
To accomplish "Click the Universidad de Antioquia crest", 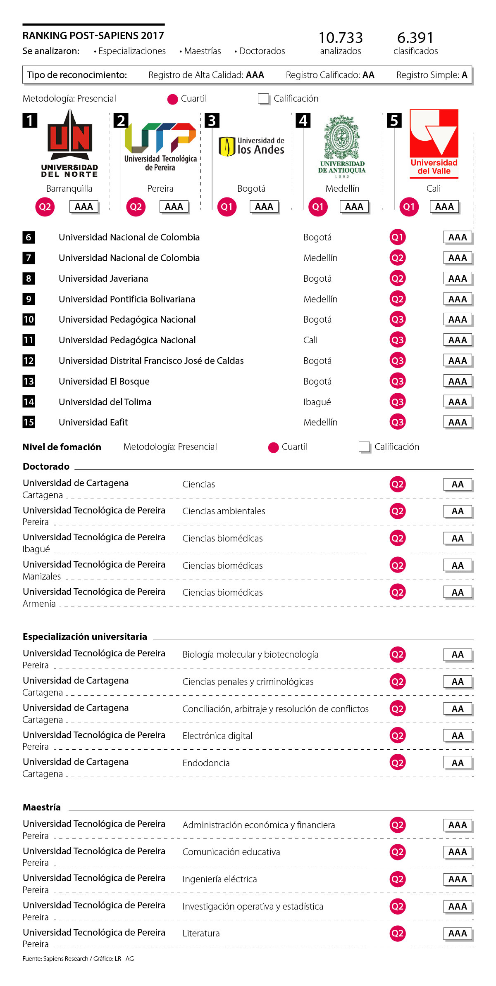I will pyautogui.click(x=342, y=144).
